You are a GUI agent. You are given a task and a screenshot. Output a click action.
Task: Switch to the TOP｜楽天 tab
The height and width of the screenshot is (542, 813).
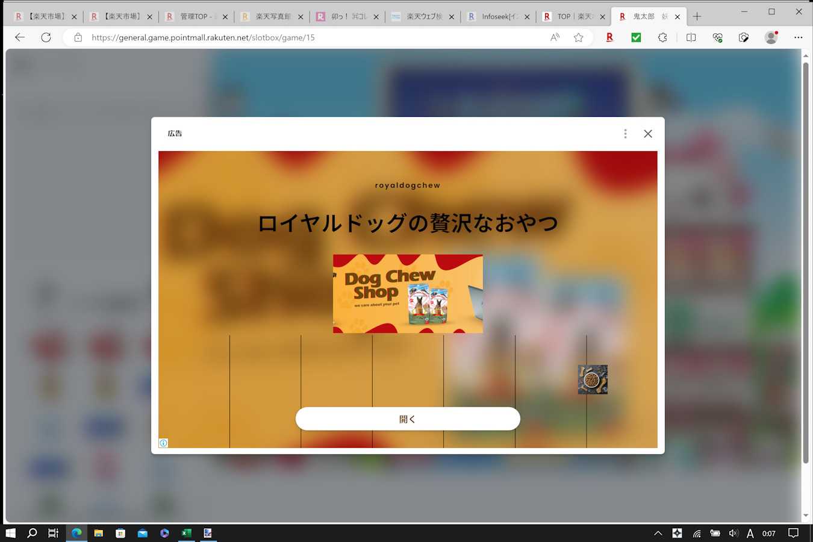tap(573, 17)
